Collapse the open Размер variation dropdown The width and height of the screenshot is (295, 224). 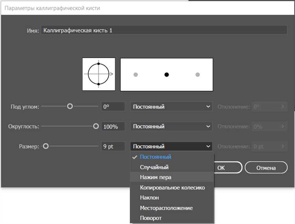point(171,146)
